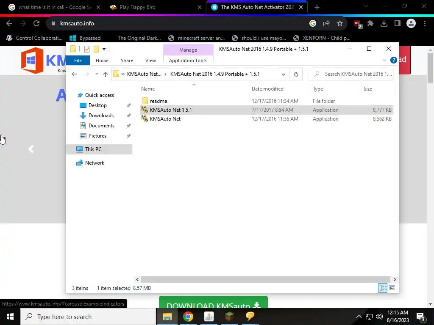
Task: Customize Quick Access Toolbar dropdown
Action: (104, 50)
